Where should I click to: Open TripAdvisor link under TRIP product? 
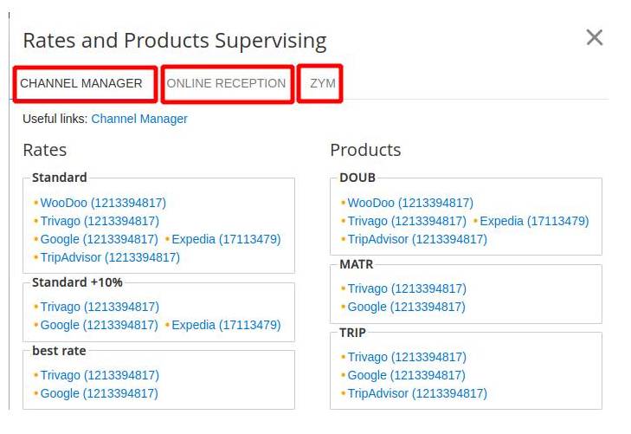point(417,393)
